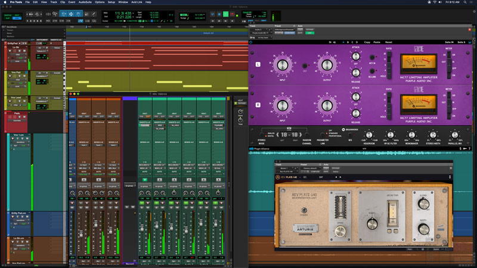Toggle the SC-LINK switch on MC77
The height and width of the screenshot is (268, 477).
pyautogui.click(x=371, y=71)
